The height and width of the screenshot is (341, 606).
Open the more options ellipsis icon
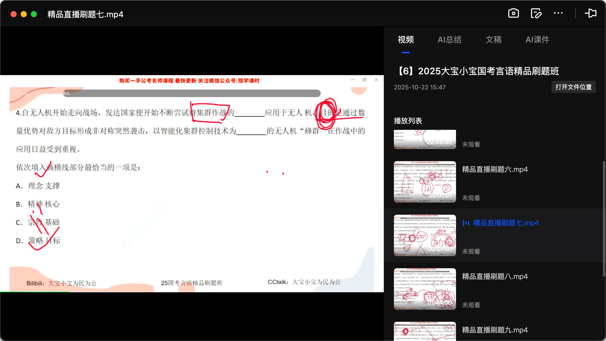(x=558, y=13)
